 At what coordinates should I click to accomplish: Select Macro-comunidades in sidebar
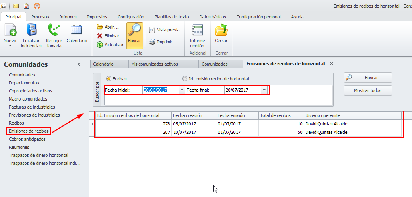tap(28, 99)
